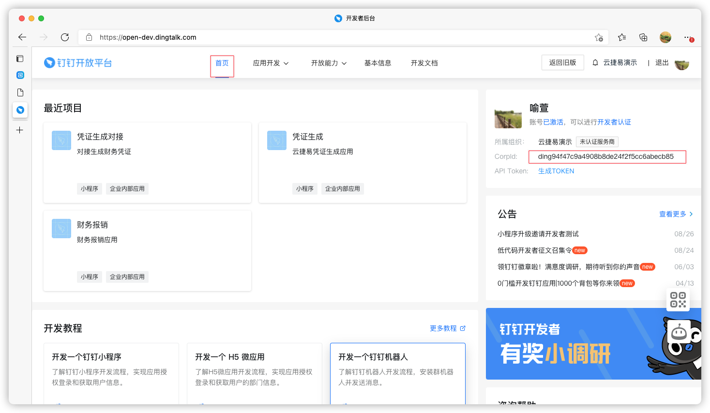The height and width of the screenshot is (413, 710).
Task: Add page to favorites star icon
Action: point(599,37)
